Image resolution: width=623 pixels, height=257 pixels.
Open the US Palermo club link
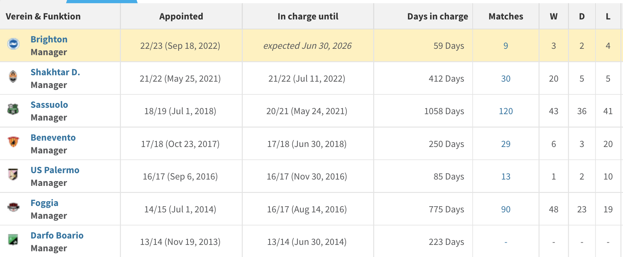coord(55,170)
